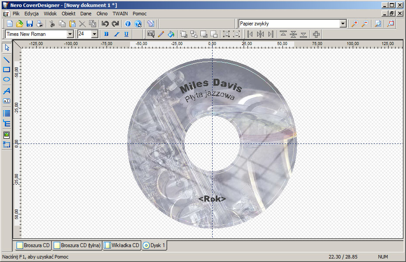Click the zoom in magnifier
This screenshot has height=262, width=406.
tap(355, 24)
